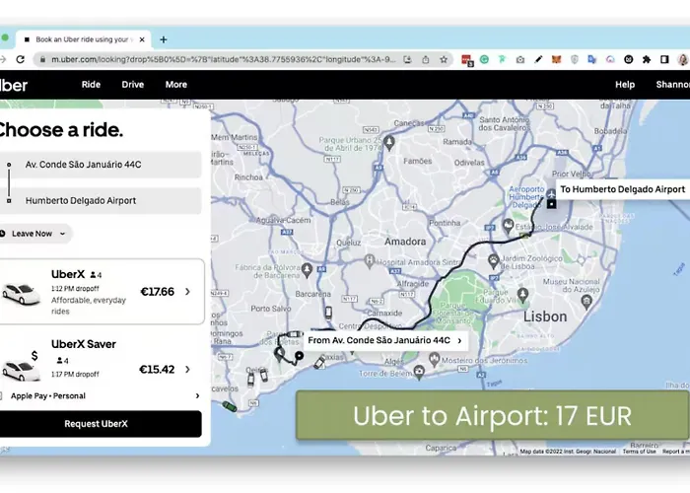
Task: Open the gray shield extension
Action: (575, 59)
